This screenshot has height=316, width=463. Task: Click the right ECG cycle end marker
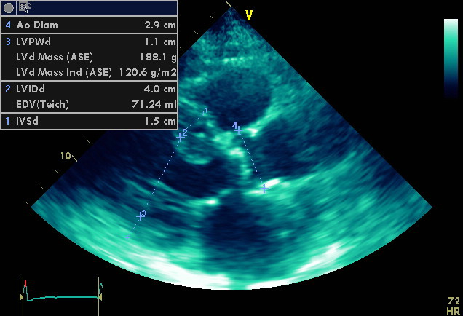coord(100,297)
